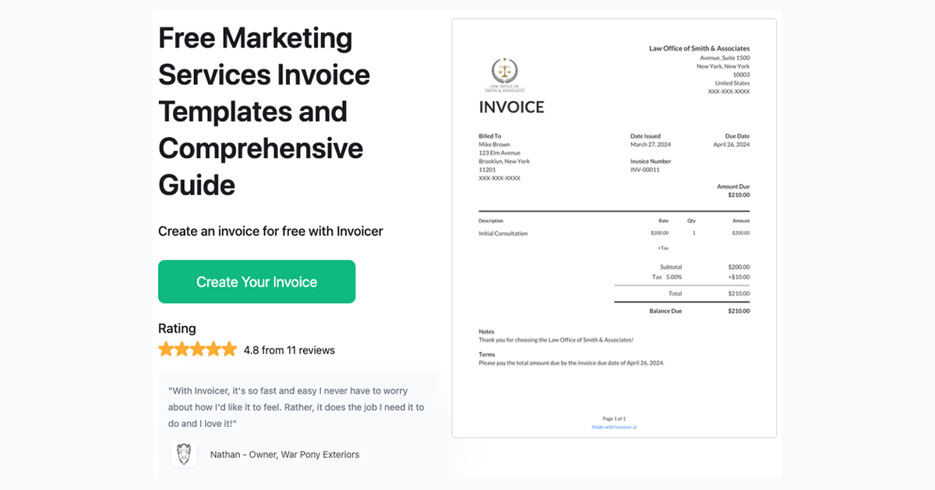Click the Create Your Invoice button

(256, 282)
